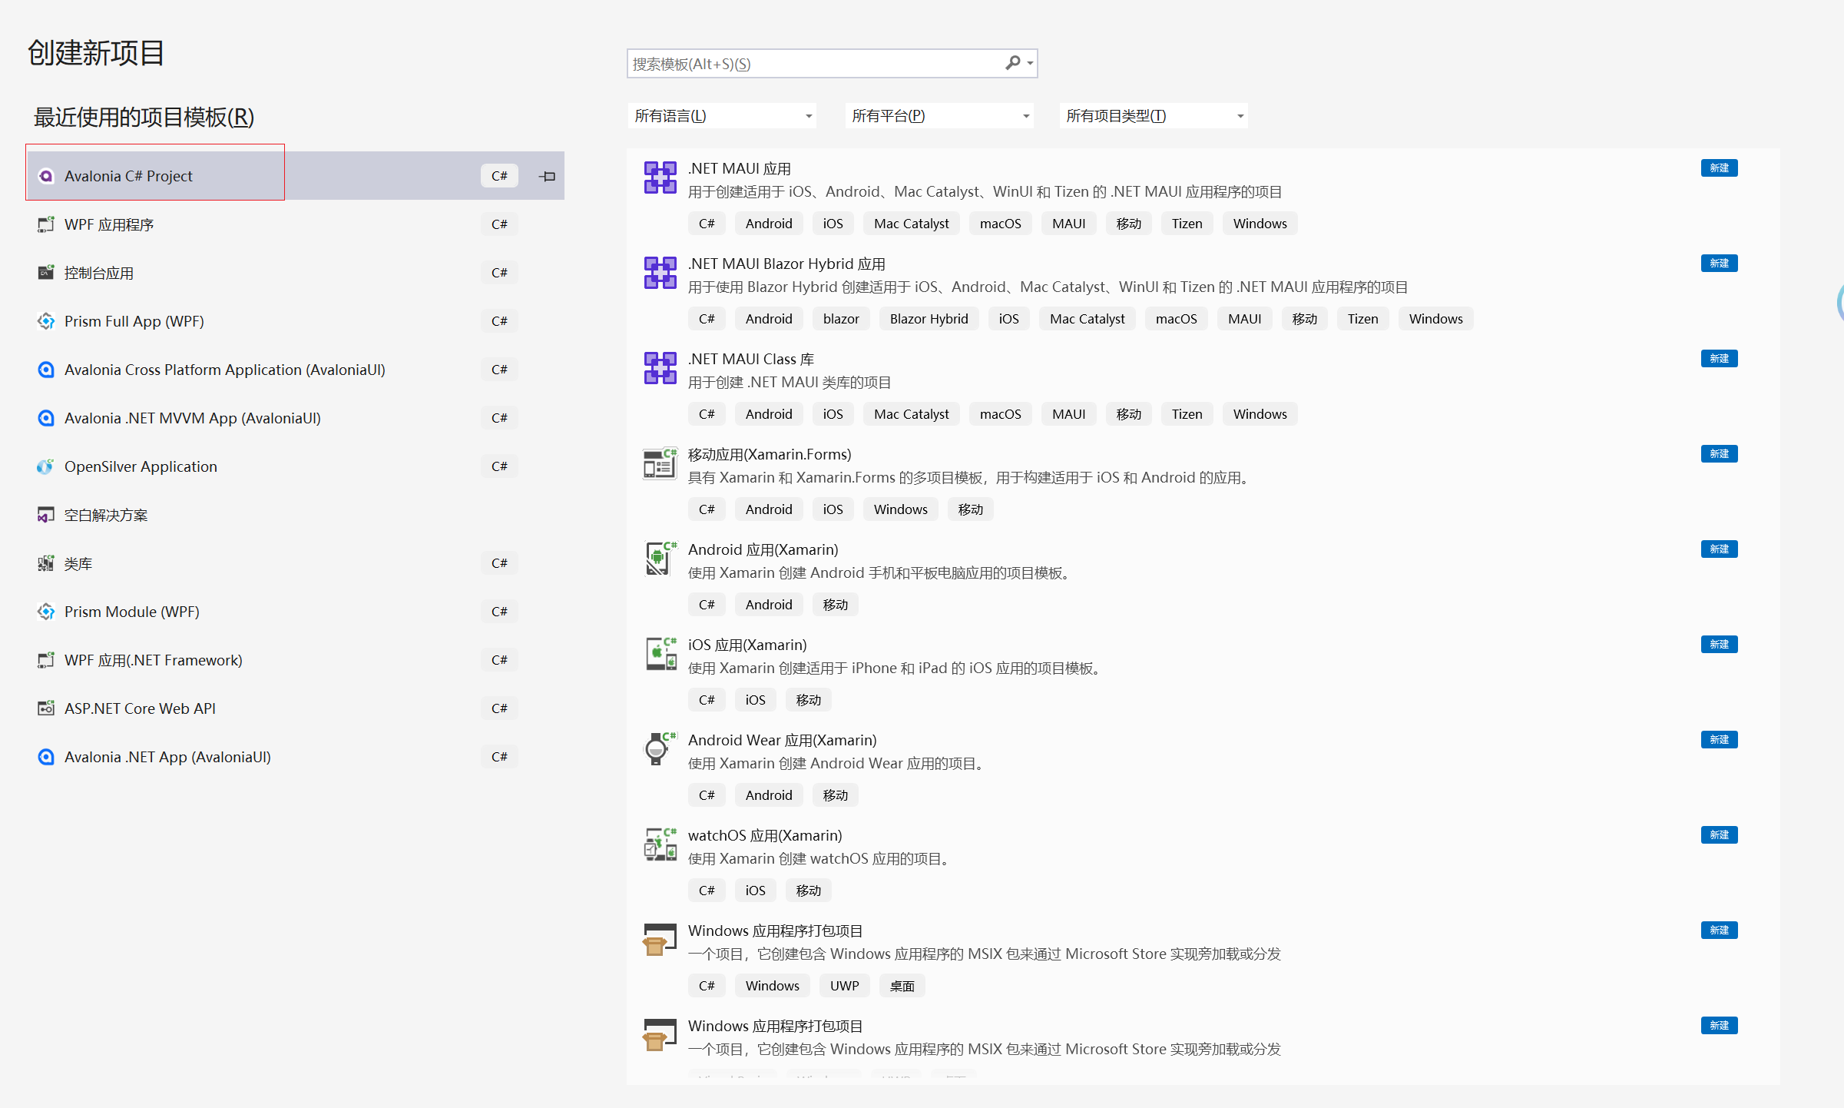Screen dimensions: 1844x1108
Task: Click the .NET MAUI 应用 template icon
Action: click(660, 177)
